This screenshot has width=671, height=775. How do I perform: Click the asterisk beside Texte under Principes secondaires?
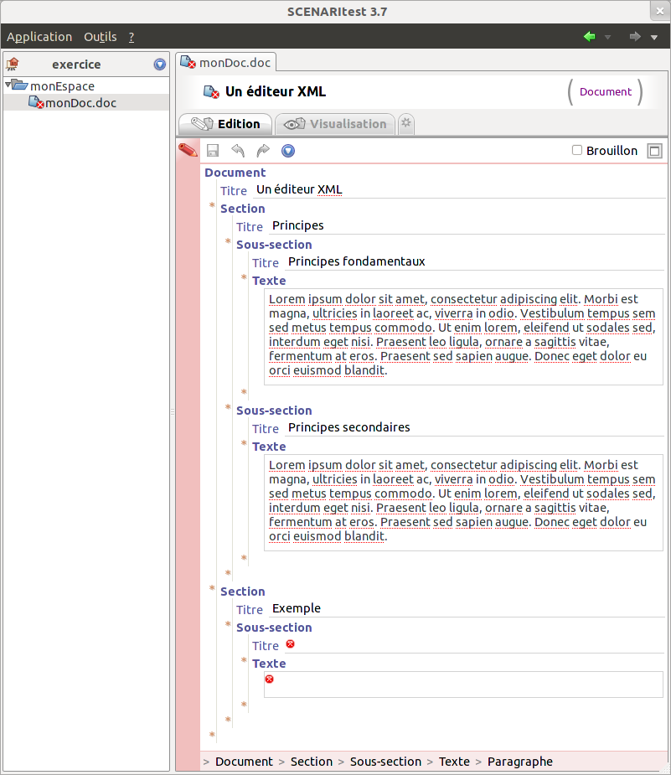point(244,443)
